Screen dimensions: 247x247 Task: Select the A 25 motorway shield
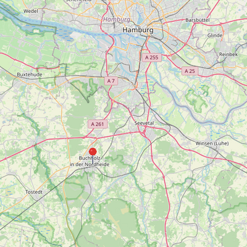190,71
